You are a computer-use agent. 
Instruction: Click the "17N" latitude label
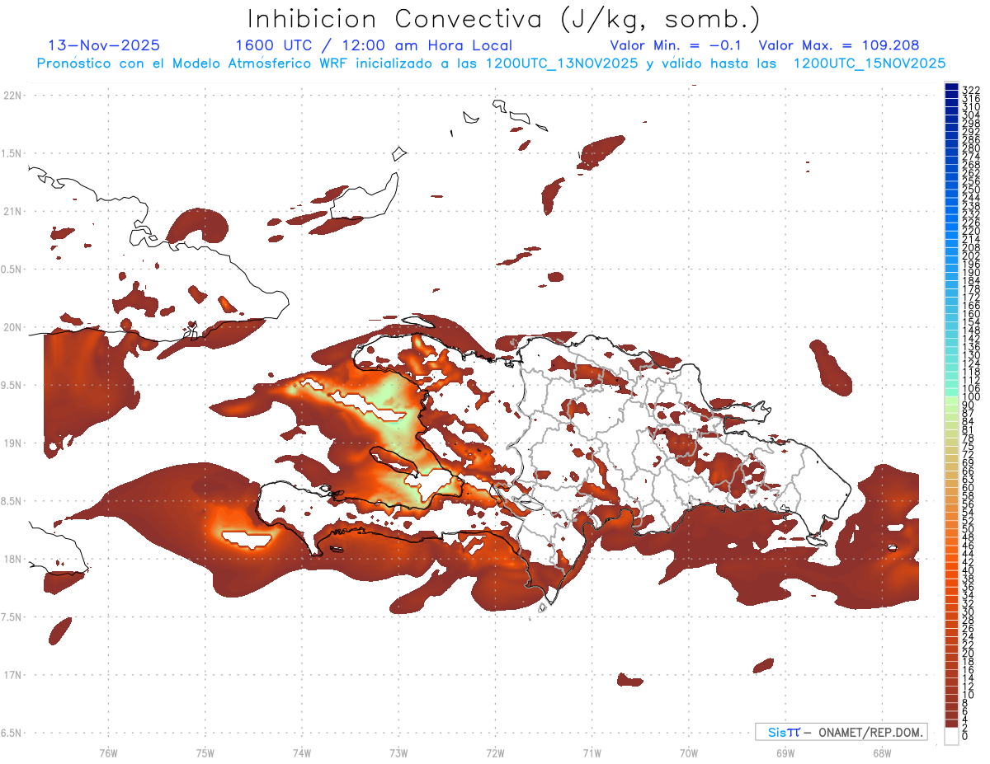click(x=12, y=675)
